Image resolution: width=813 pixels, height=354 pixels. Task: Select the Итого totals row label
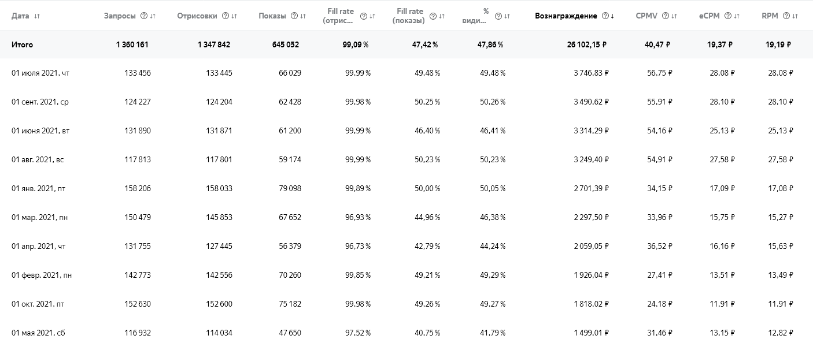coord(22,44)
